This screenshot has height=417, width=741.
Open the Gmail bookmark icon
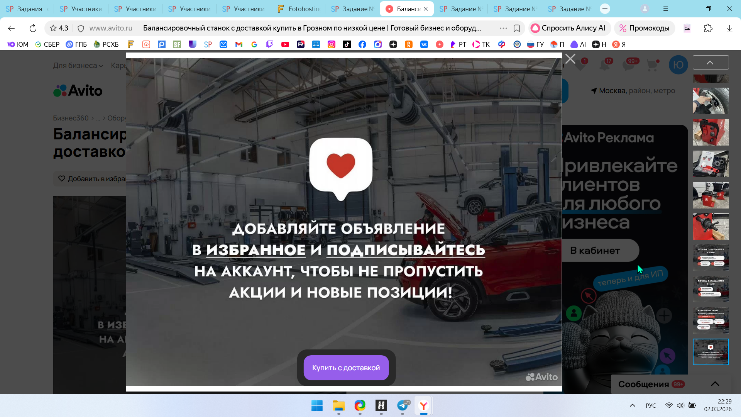click(239, 44)
